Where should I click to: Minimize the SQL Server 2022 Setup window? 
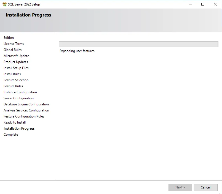click(190, 4)
